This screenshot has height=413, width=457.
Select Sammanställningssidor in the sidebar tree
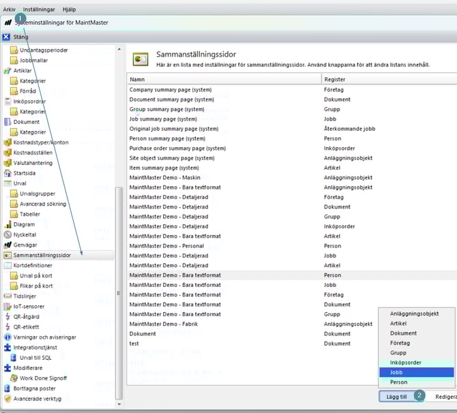click(x=42, y=255)
